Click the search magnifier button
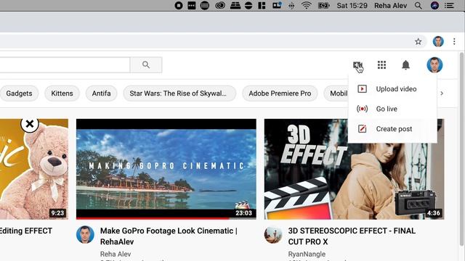 pos(146,65)
